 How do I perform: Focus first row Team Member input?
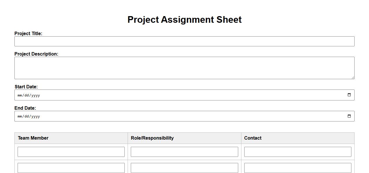pyautogui.click(x=71, y=152)
